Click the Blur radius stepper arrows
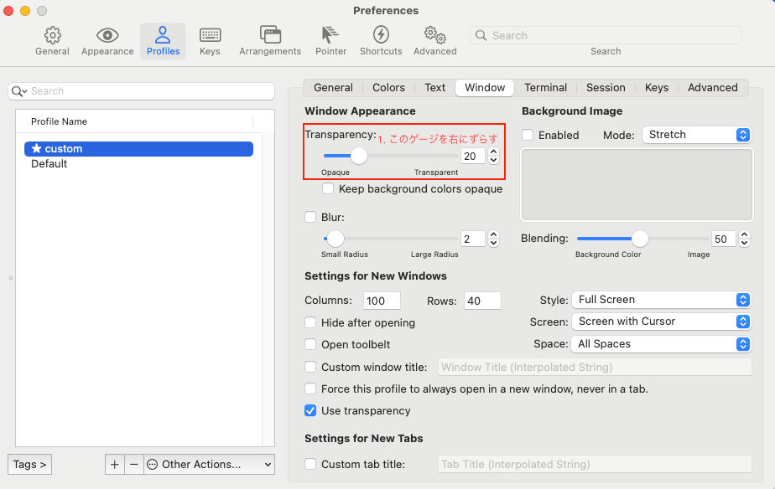775x489 pixels. (x=493, y=239)
